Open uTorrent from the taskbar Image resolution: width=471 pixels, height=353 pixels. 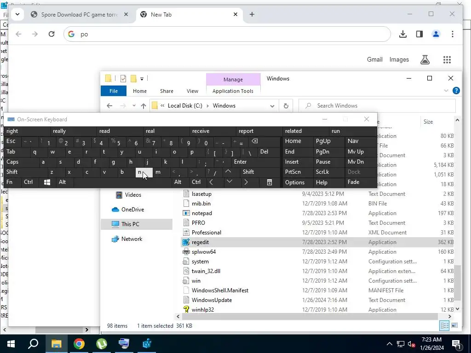click(x=102, y=344)
